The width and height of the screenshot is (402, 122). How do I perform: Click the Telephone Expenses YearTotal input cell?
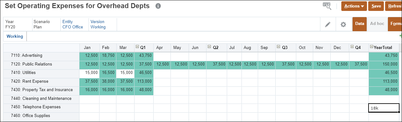[x=384, y=108]
